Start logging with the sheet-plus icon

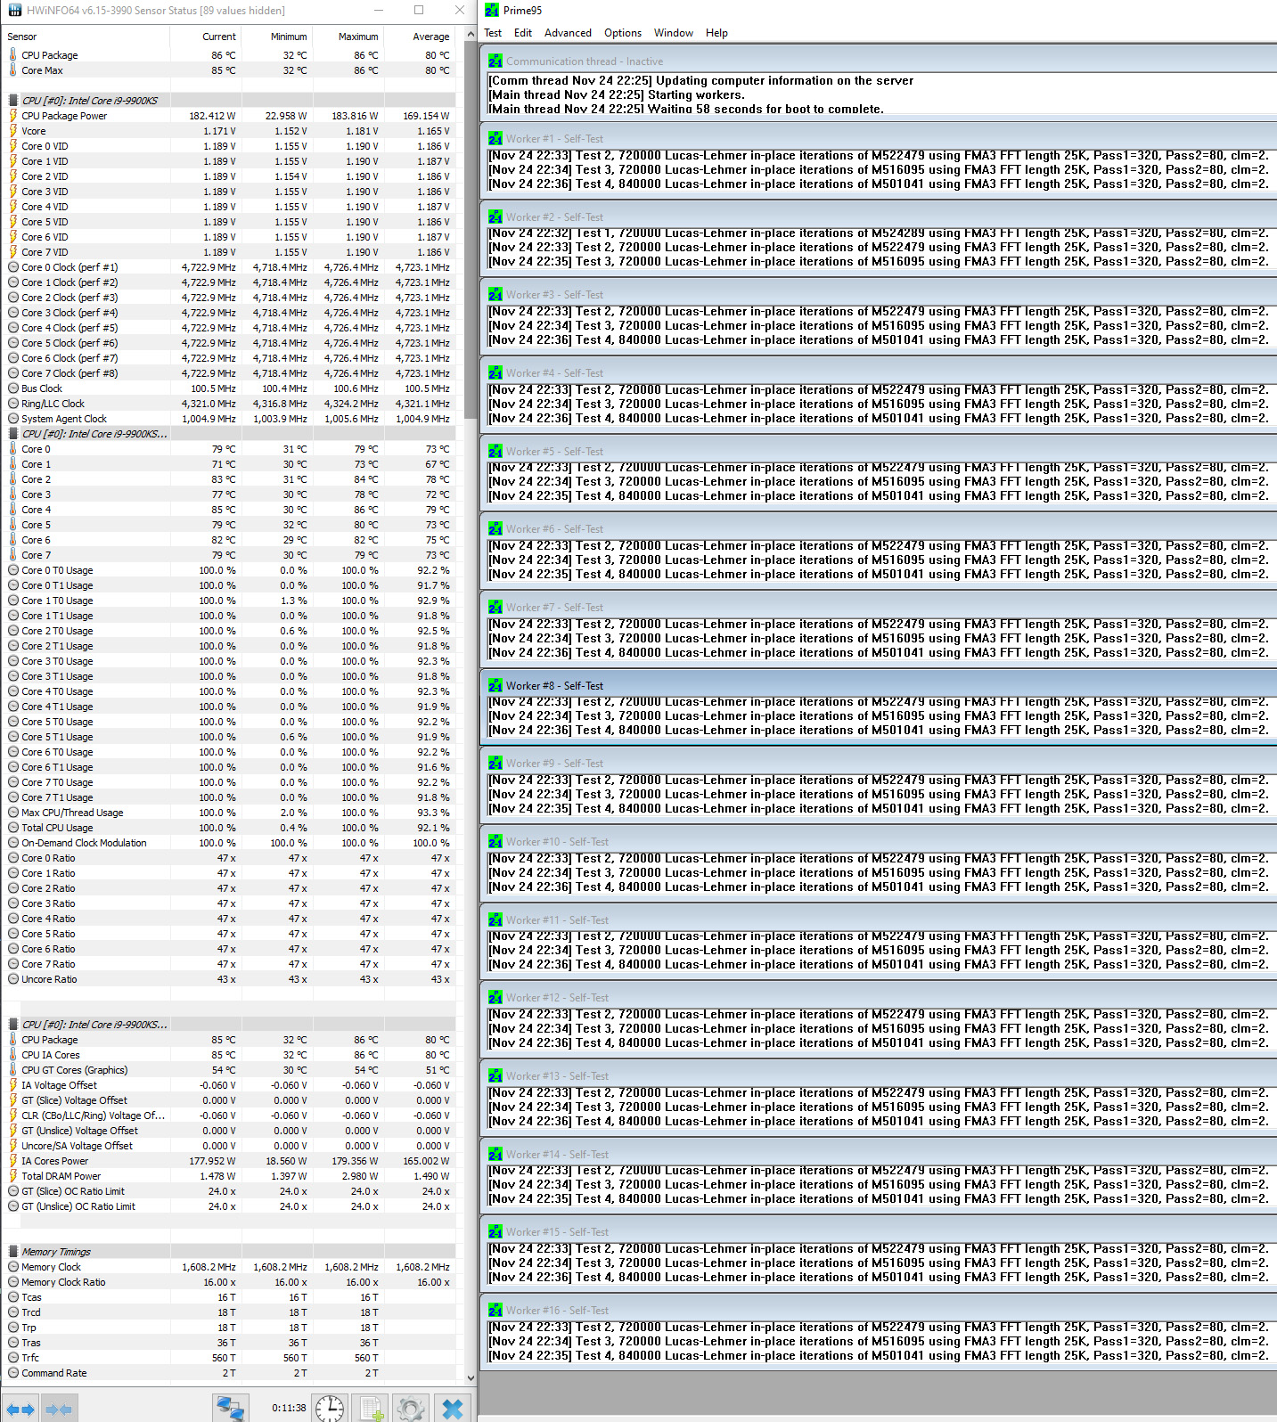tap(370, 1409)
